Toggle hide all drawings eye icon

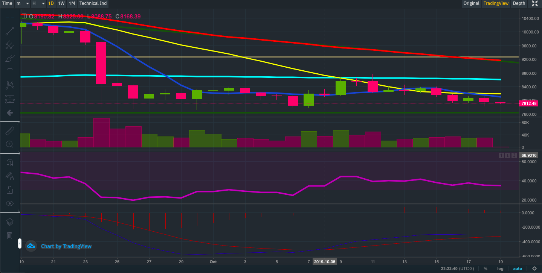[10, 203]
